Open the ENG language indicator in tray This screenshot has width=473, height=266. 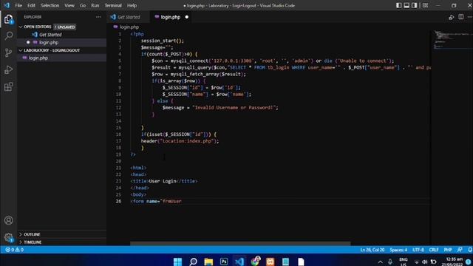click(404, 262)
